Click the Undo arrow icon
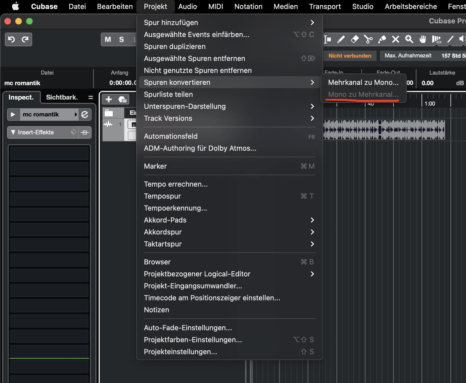The width and height of the screenshot is (466, 383). tap(11, 39)
